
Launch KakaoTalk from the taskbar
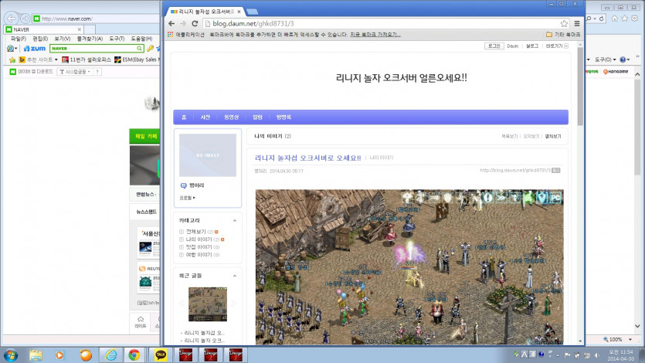click(161, 355)
